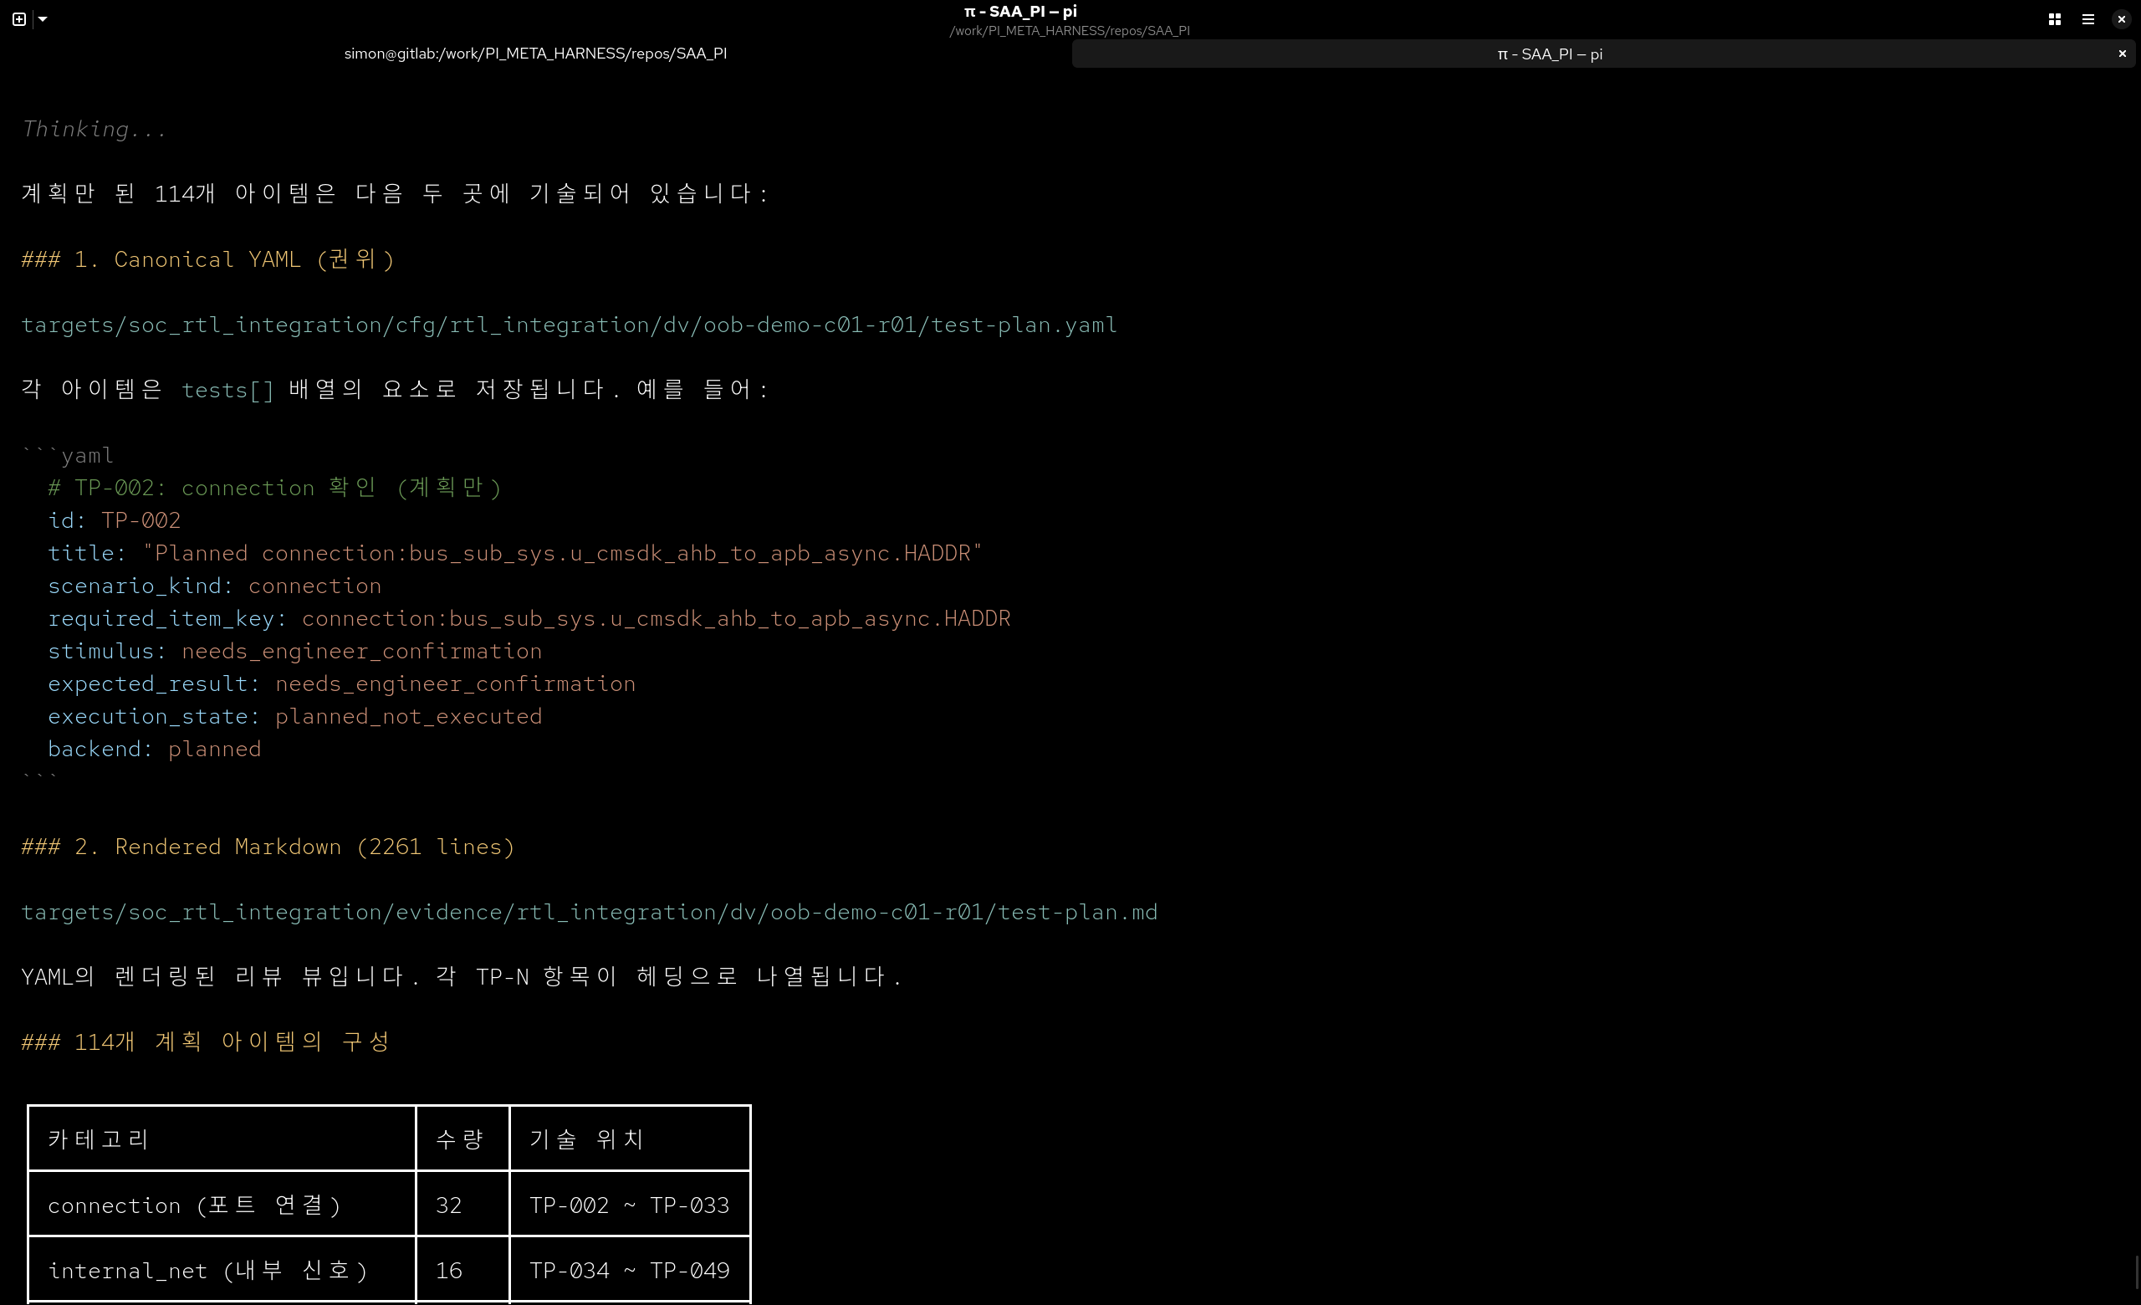This screenshot has width=2141, height=1305.
Task: Click the window title 'π - SAA_PI – pi'
Action: click(x=1020, y=12)
